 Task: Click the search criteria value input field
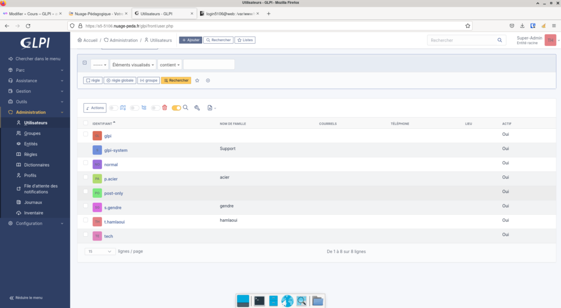pos(209,65)
